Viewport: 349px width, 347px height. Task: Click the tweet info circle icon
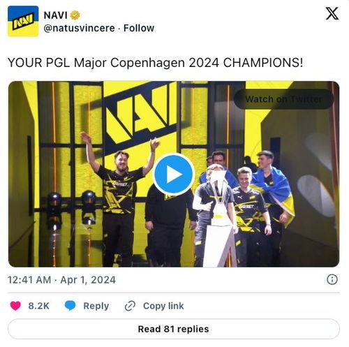point(332,279)
